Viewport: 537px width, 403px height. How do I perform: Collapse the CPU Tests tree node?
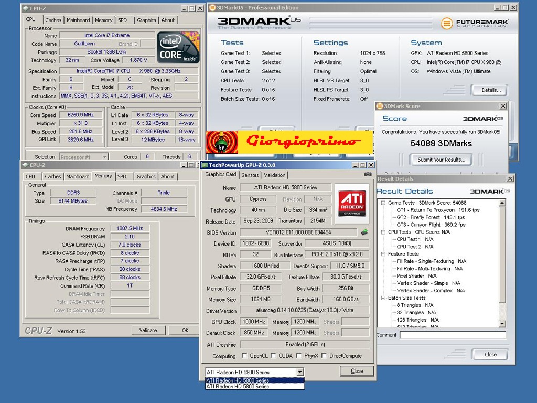(383, 232)
